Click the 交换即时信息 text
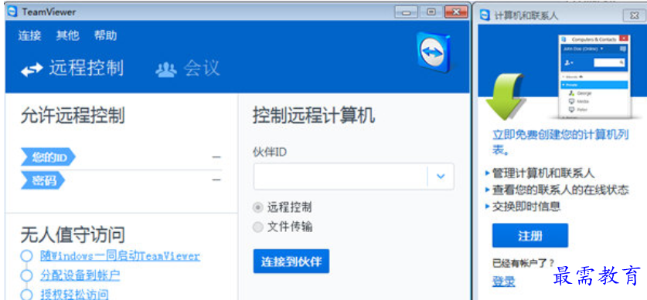Screen dimensions: 647x300 526,206
